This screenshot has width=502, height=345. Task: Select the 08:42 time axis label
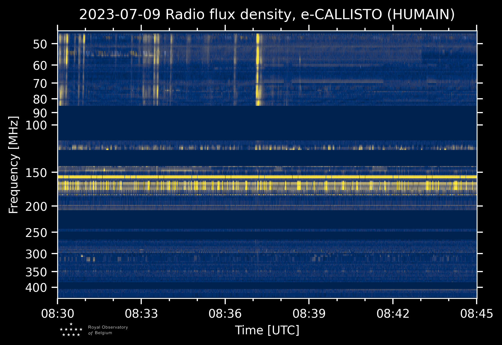393,313
